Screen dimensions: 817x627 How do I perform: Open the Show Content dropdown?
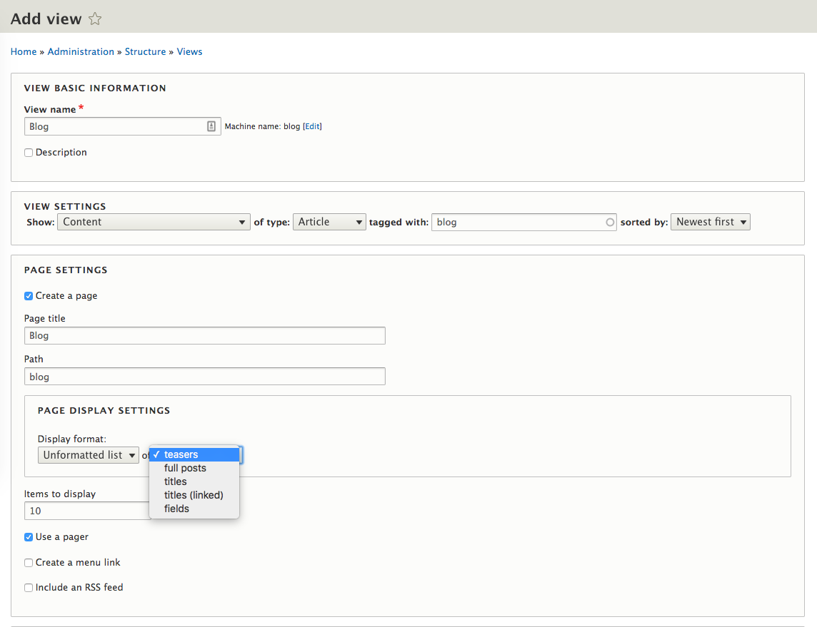click(x=154, y=222)
